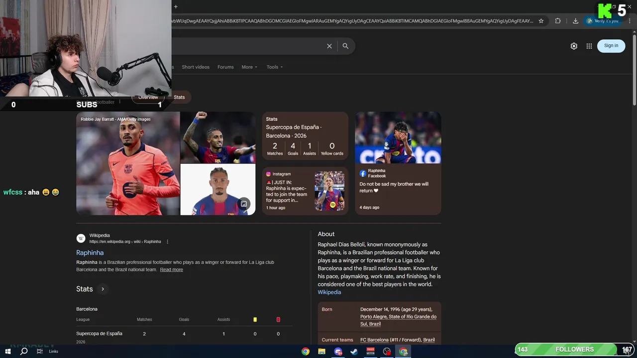This screenshot has width=637, height=358.
Task: Click the image gallery icon on portrait photo
Action: pos(243,204)
